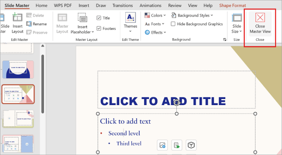Open the Slide Master tab
Screen dimensions: 282x155
click(x=17, y=6)
